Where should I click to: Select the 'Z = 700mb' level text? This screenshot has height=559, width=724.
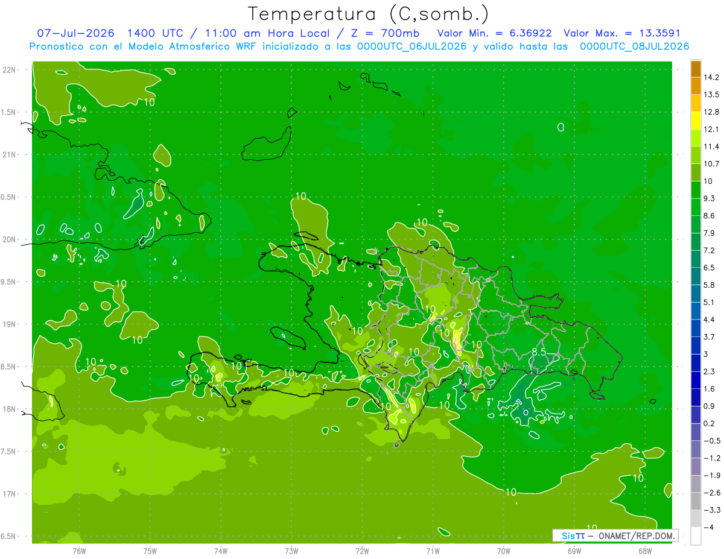click(x=384, y=33)
